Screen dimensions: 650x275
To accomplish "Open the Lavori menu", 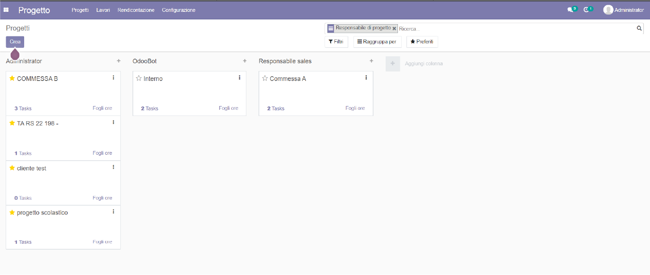I will (x=103, y=10).
